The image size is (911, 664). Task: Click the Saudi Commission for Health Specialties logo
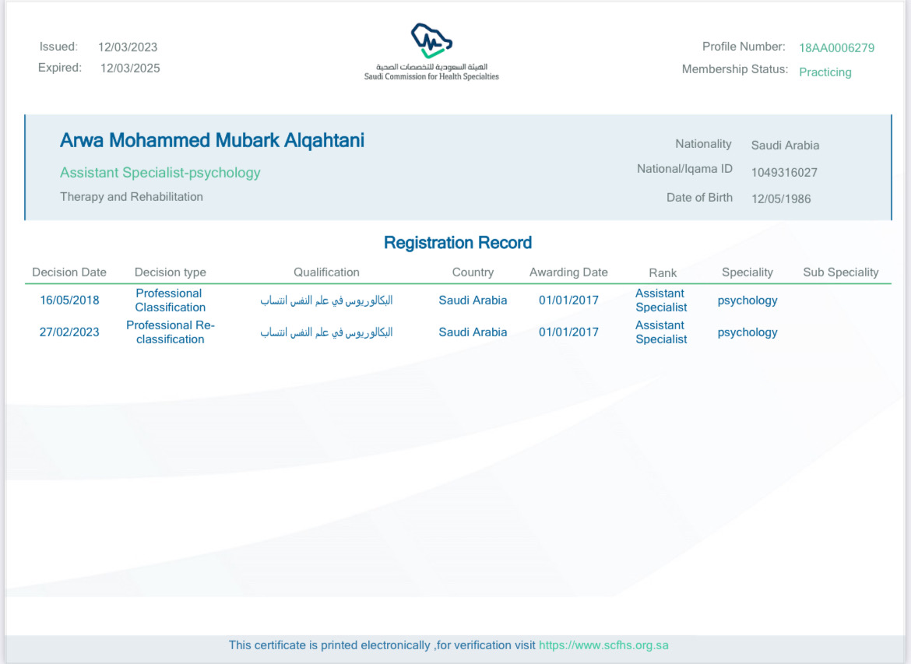pos(431,51)
